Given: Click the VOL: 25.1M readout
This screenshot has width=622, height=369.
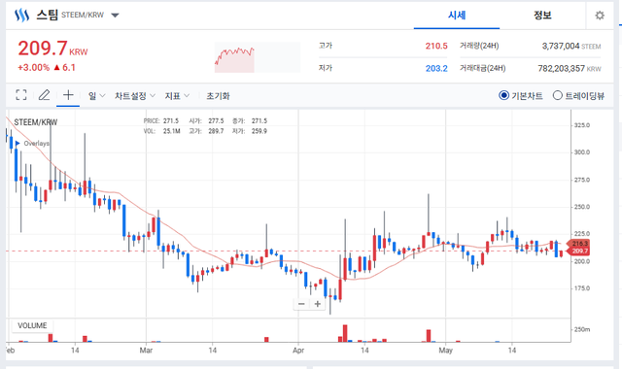Looking at the screenshot, I should point(162,131).
